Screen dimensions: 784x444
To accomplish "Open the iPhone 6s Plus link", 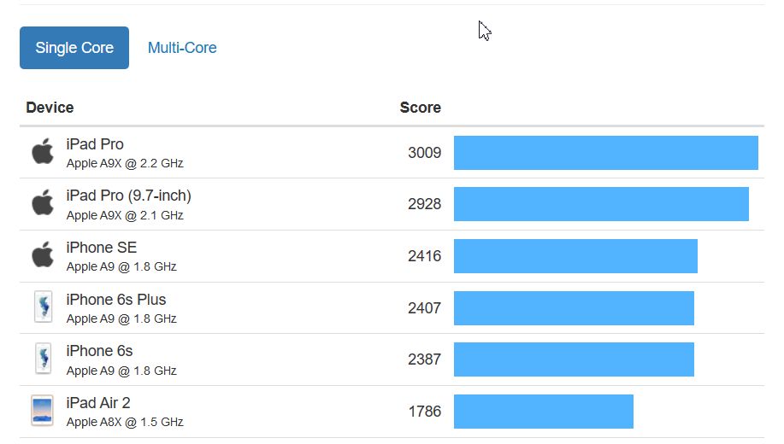I will tap(116, 299).
